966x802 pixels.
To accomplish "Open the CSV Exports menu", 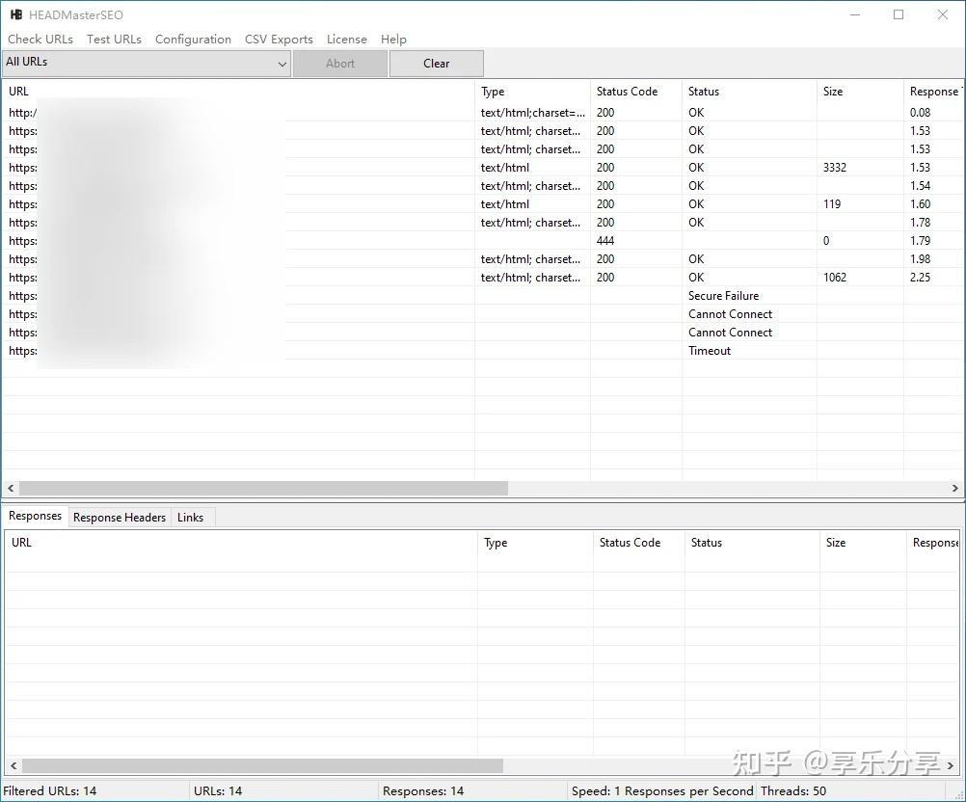I will [279, 40].
